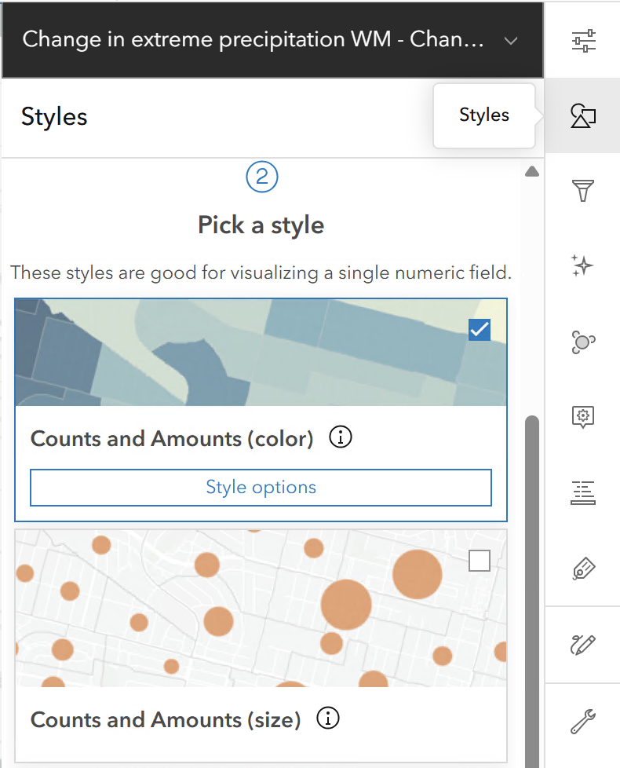Click the Styles panel vertical scrollbar

click(x=532, y=589)
